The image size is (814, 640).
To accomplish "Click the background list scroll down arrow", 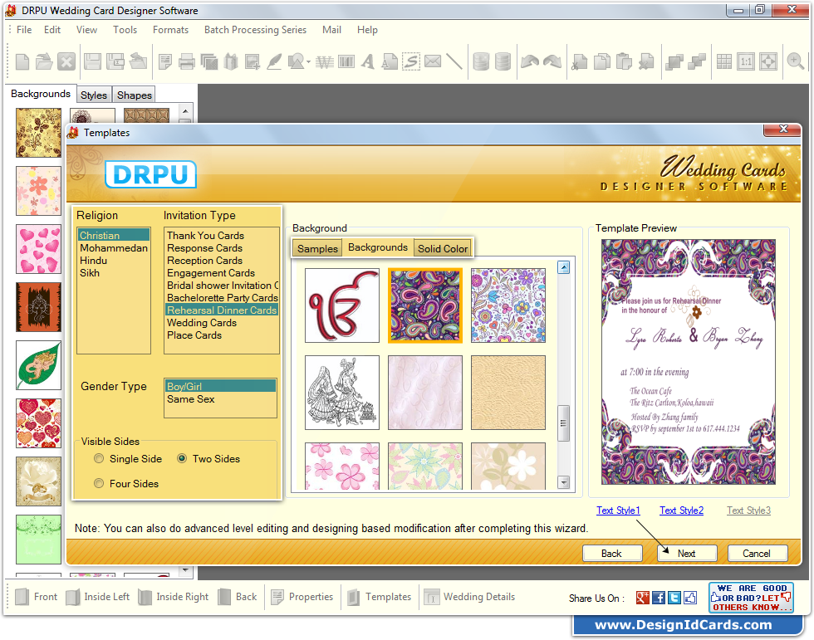I will pyautogui.click(x=563, y=481).
